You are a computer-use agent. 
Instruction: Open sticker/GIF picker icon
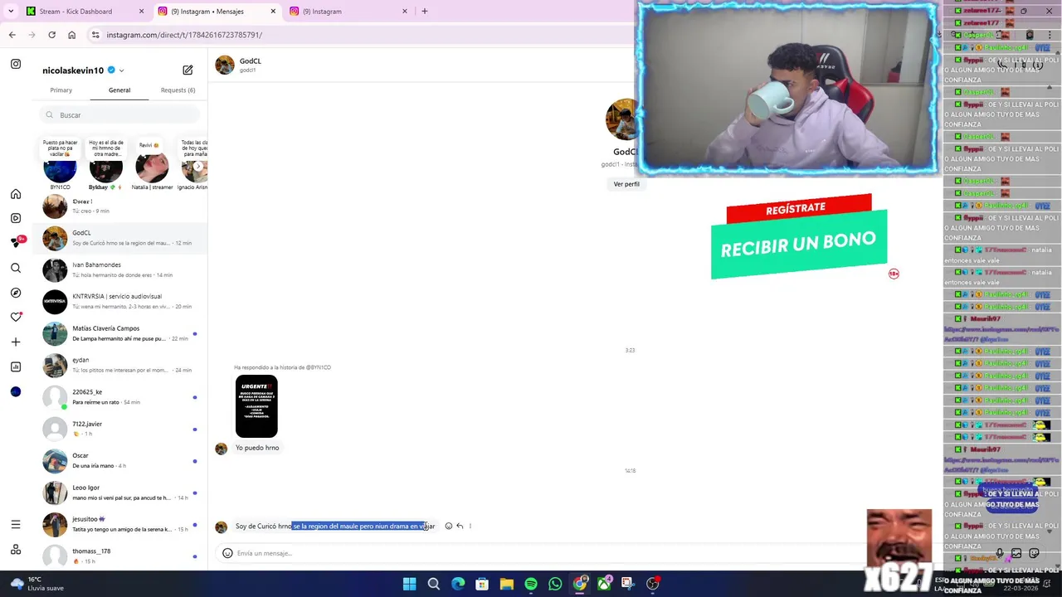pos(1034,553)
